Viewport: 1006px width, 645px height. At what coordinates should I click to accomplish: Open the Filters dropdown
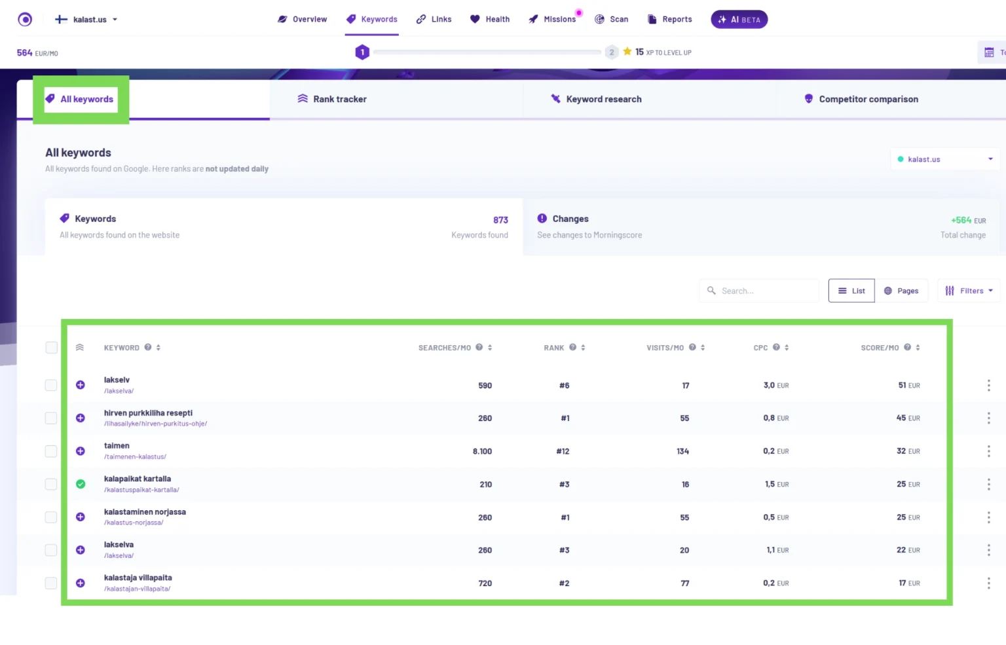click(969, 291)
